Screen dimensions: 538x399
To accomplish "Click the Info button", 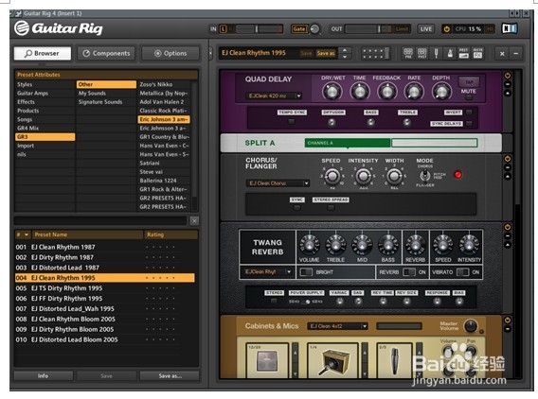I will coord(44,376).
